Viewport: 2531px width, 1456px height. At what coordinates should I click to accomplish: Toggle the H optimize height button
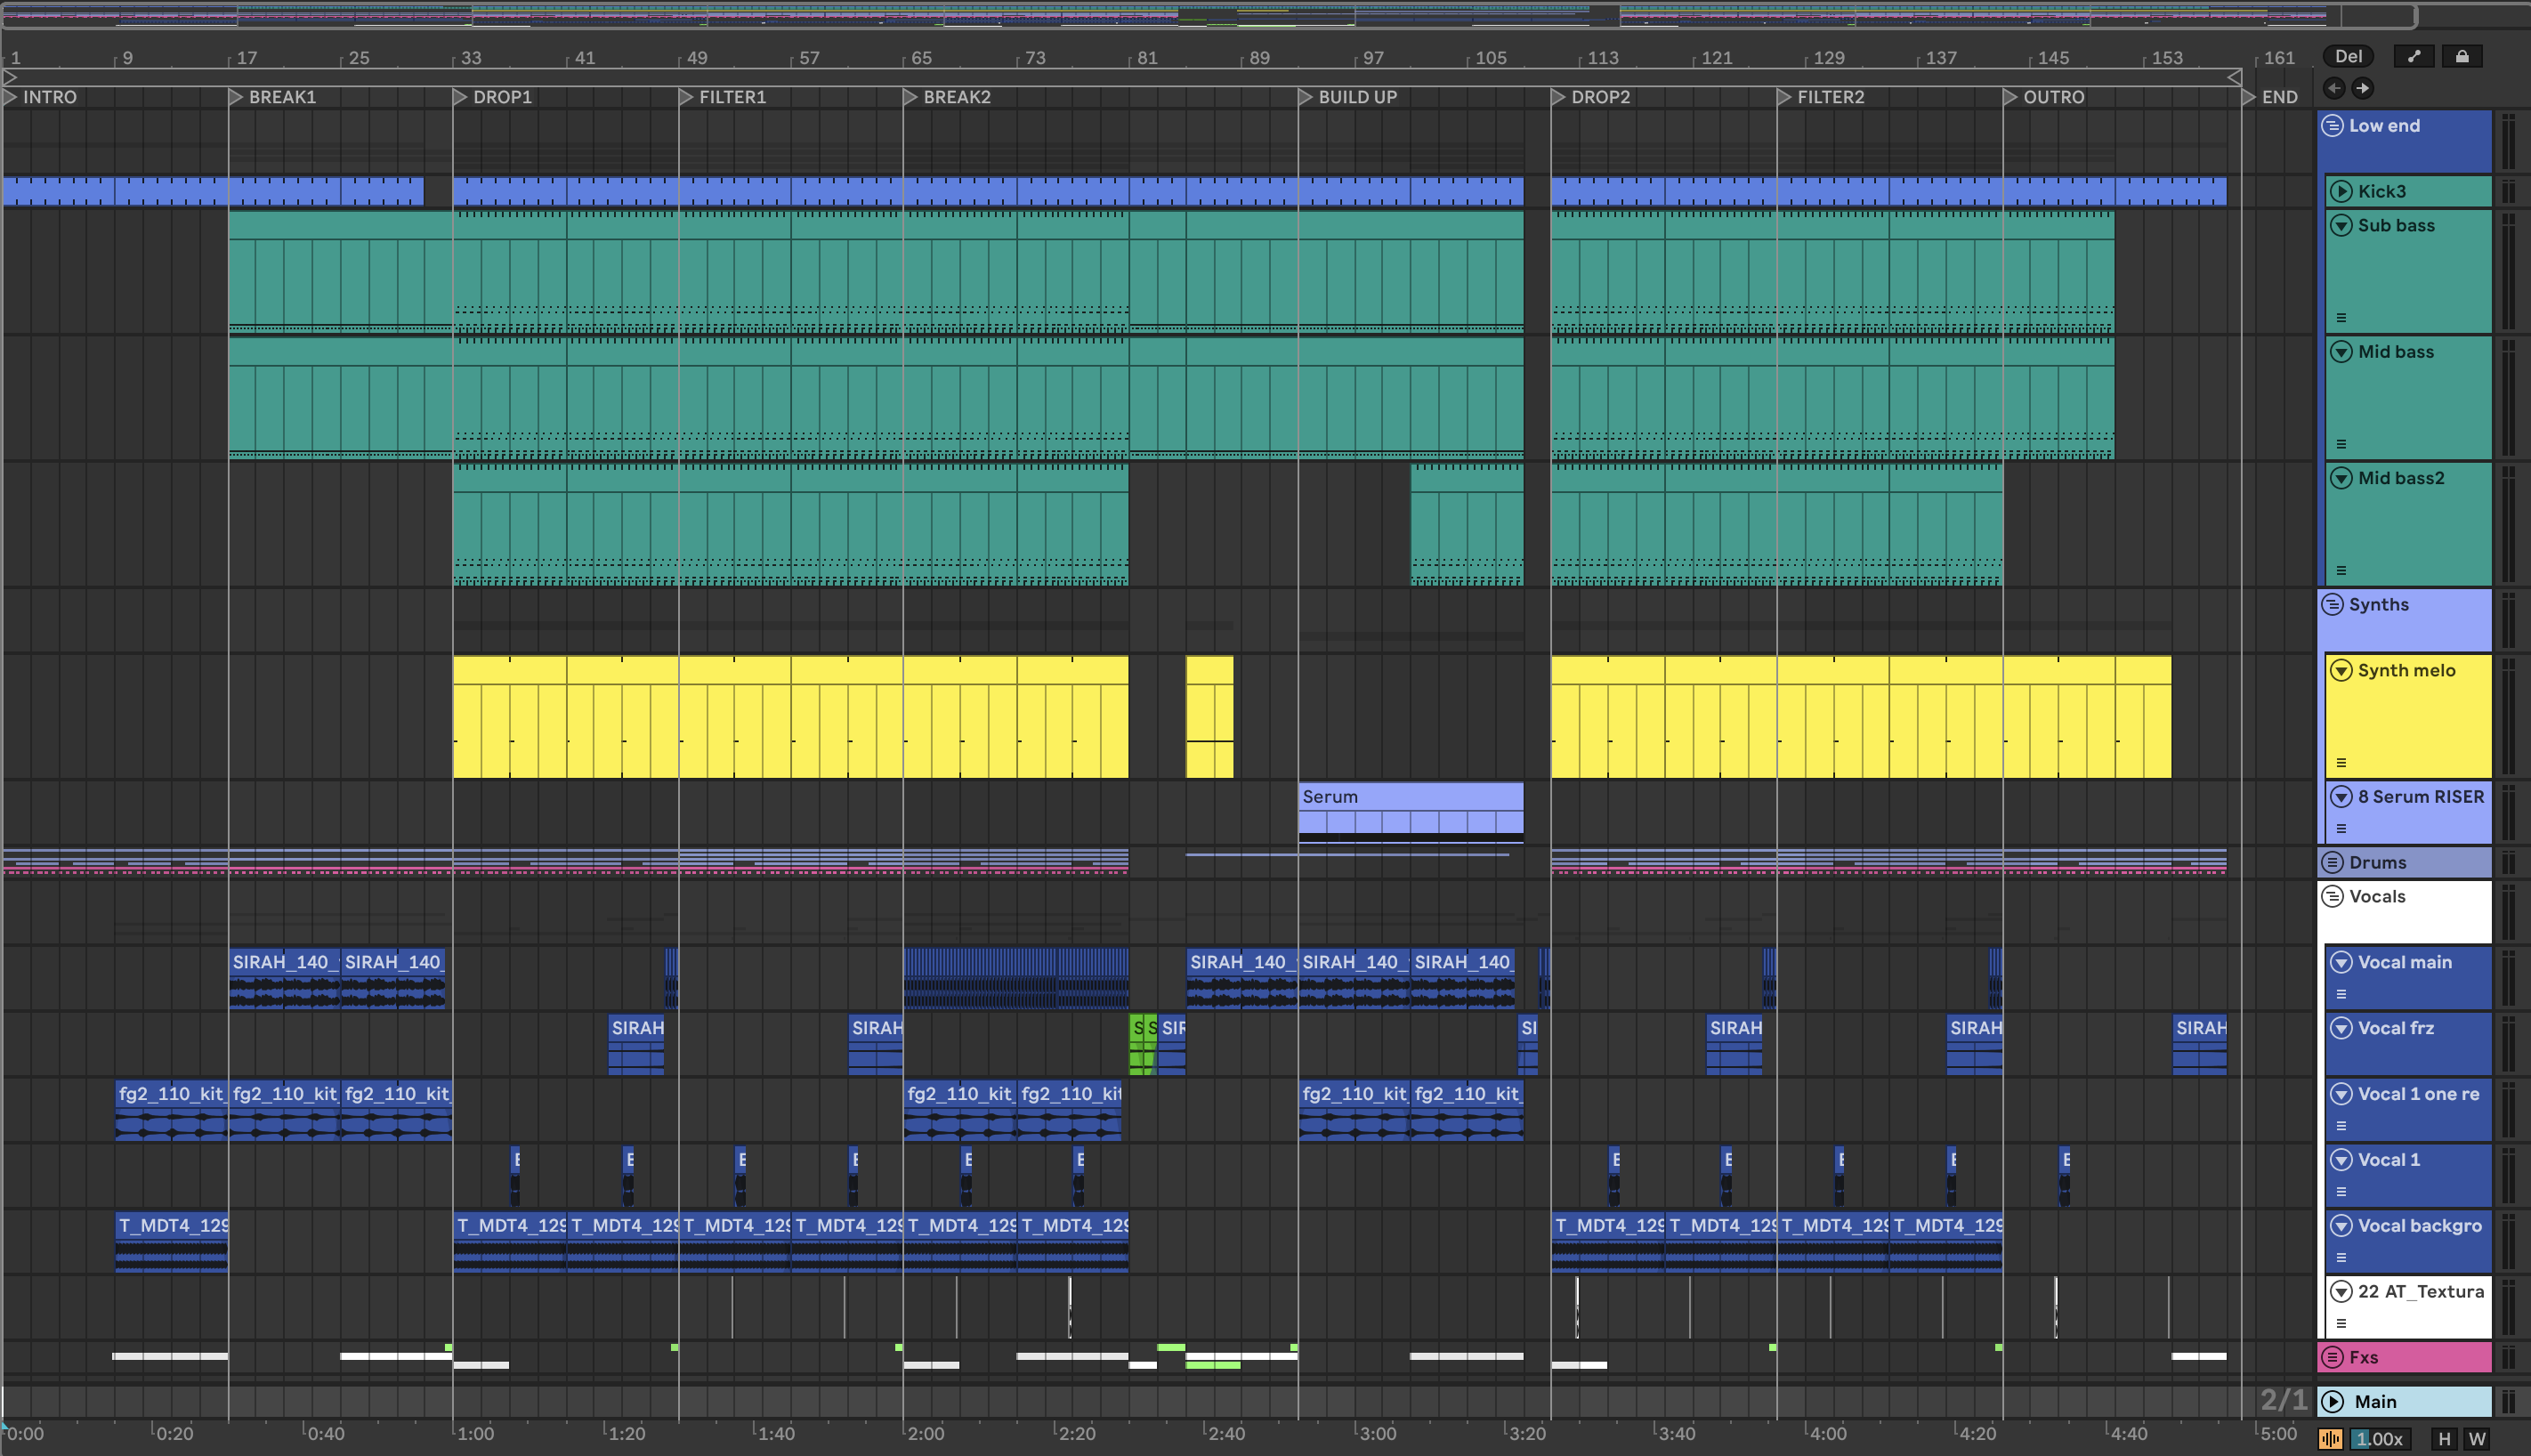pyautogui.click(x=2444, y=1439)
